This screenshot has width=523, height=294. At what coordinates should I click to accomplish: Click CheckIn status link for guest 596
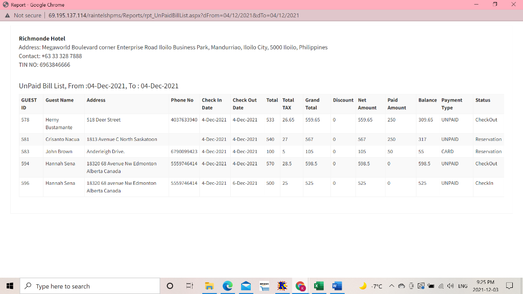[x=484, y=183]
